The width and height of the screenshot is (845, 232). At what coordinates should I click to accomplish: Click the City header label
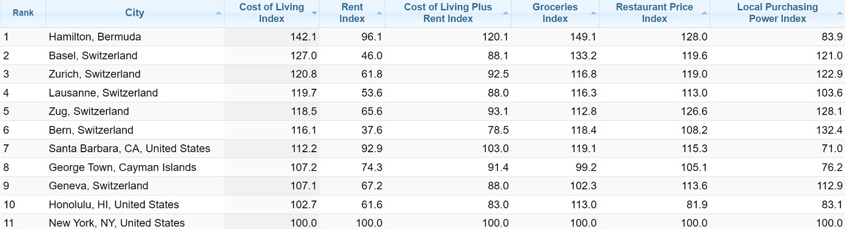click(135, 13)
